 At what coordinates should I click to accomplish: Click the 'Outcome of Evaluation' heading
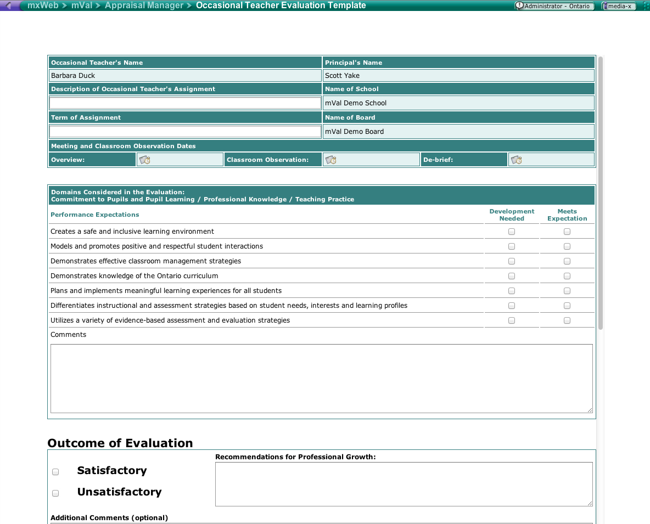pos(120,443)
